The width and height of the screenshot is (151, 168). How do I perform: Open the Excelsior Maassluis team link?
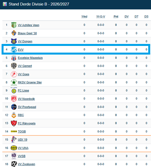click(x=30, y=58)
